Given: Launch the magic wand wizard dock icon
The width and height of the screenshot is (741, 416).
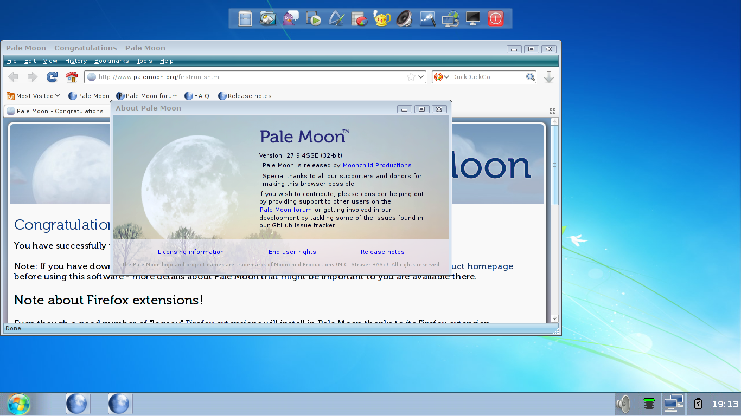Looking at the screenshot, I should pos(427,19).
